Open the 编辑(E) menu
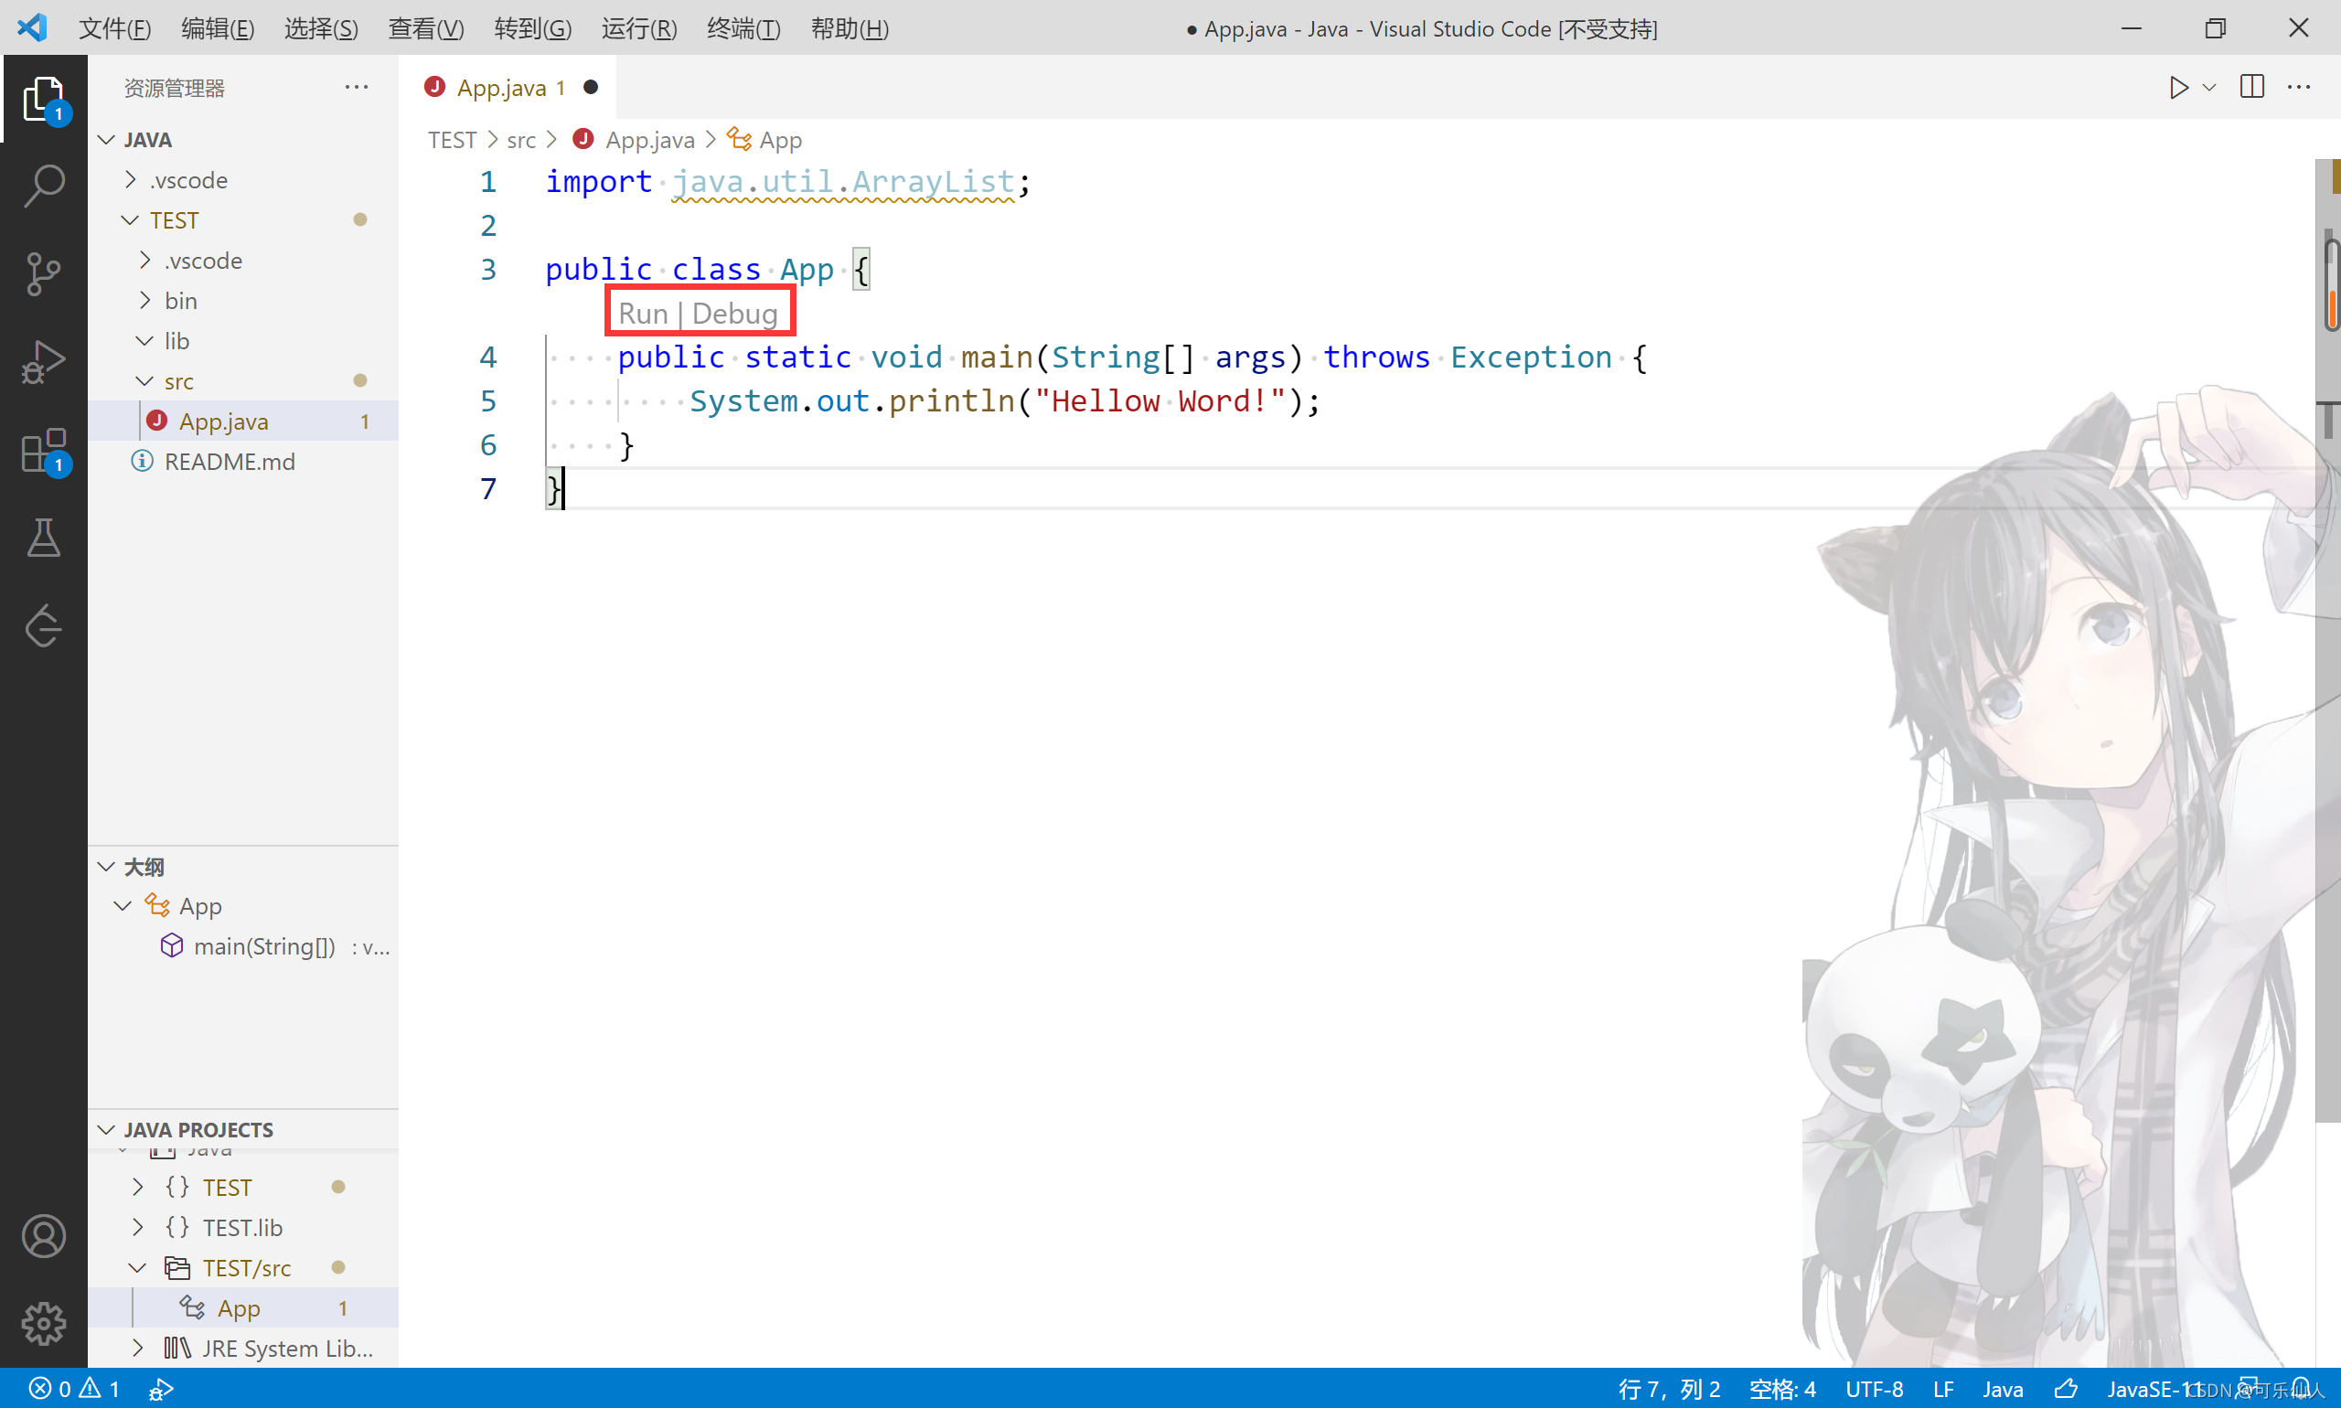 click(219, 28)
